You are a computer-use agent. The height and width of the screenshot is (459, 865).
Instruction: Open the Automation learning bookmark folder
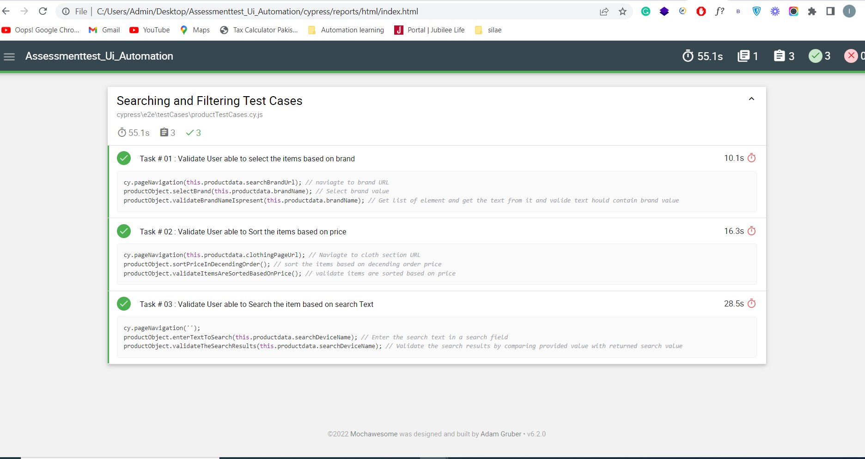point(346,30)
